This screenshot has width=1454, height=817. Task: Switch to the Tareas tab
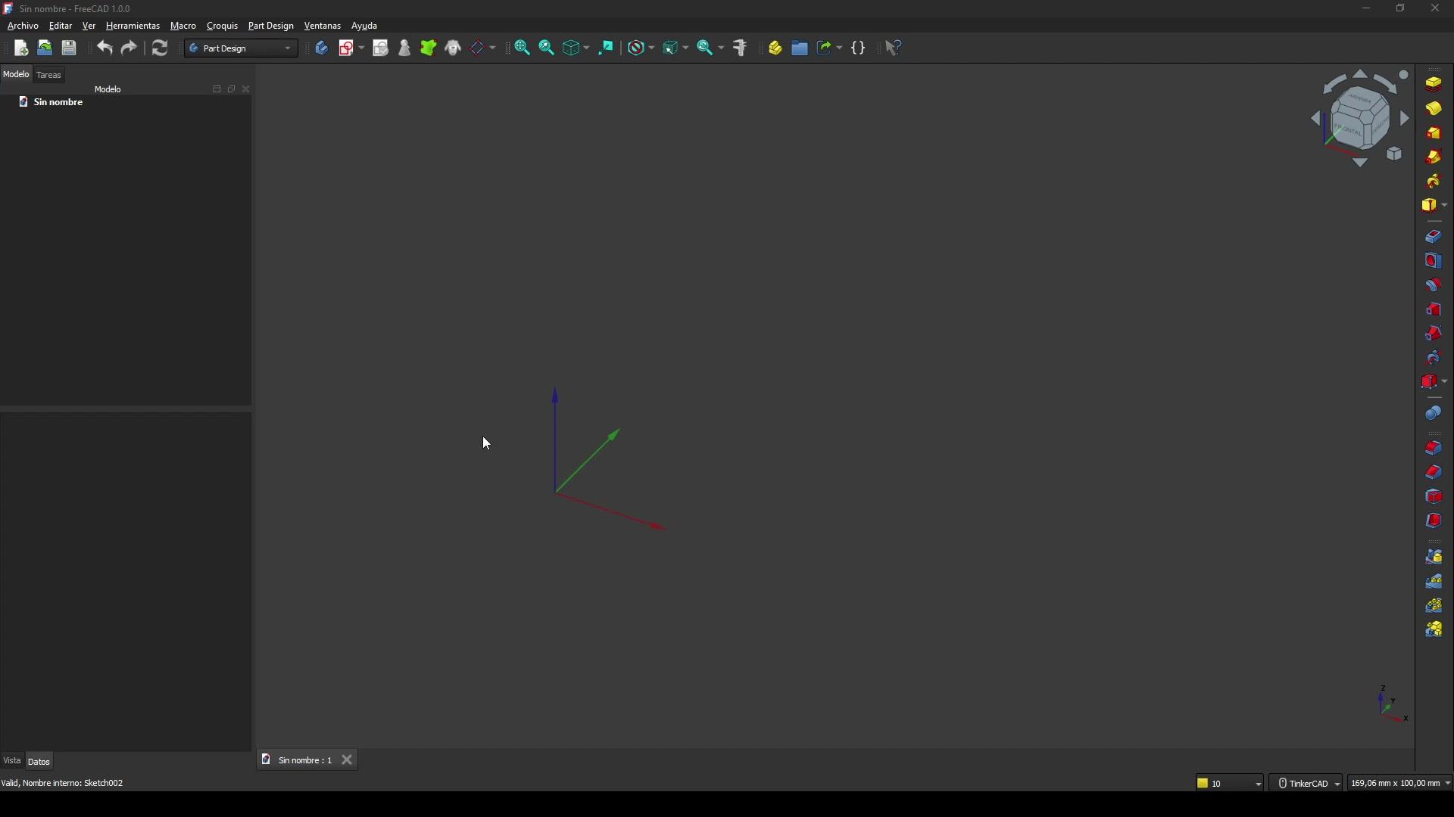point(49,75)
